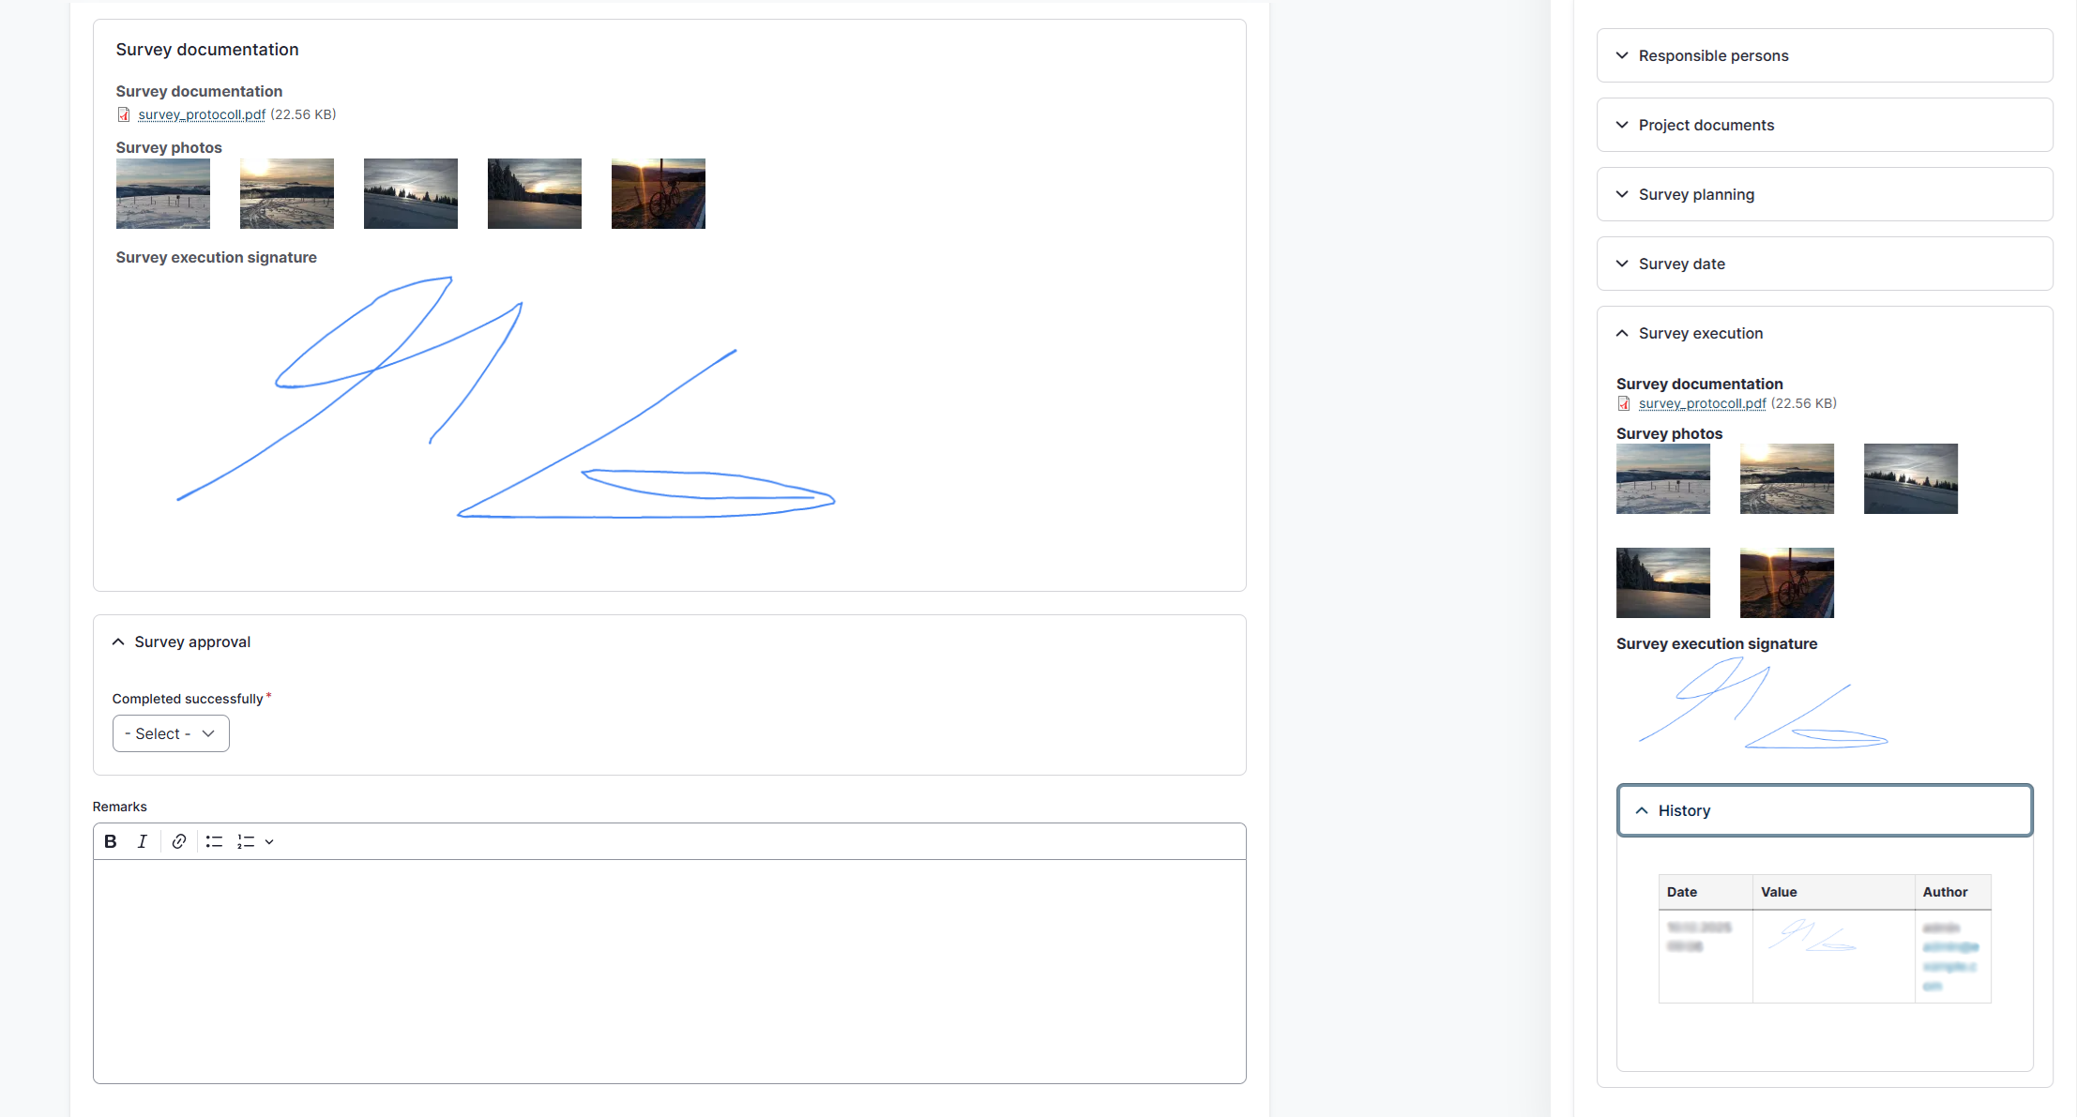Screen dimensions: 2077x1117
Task: Collapse the Survey approval section
Action: [x=182, y=642]
